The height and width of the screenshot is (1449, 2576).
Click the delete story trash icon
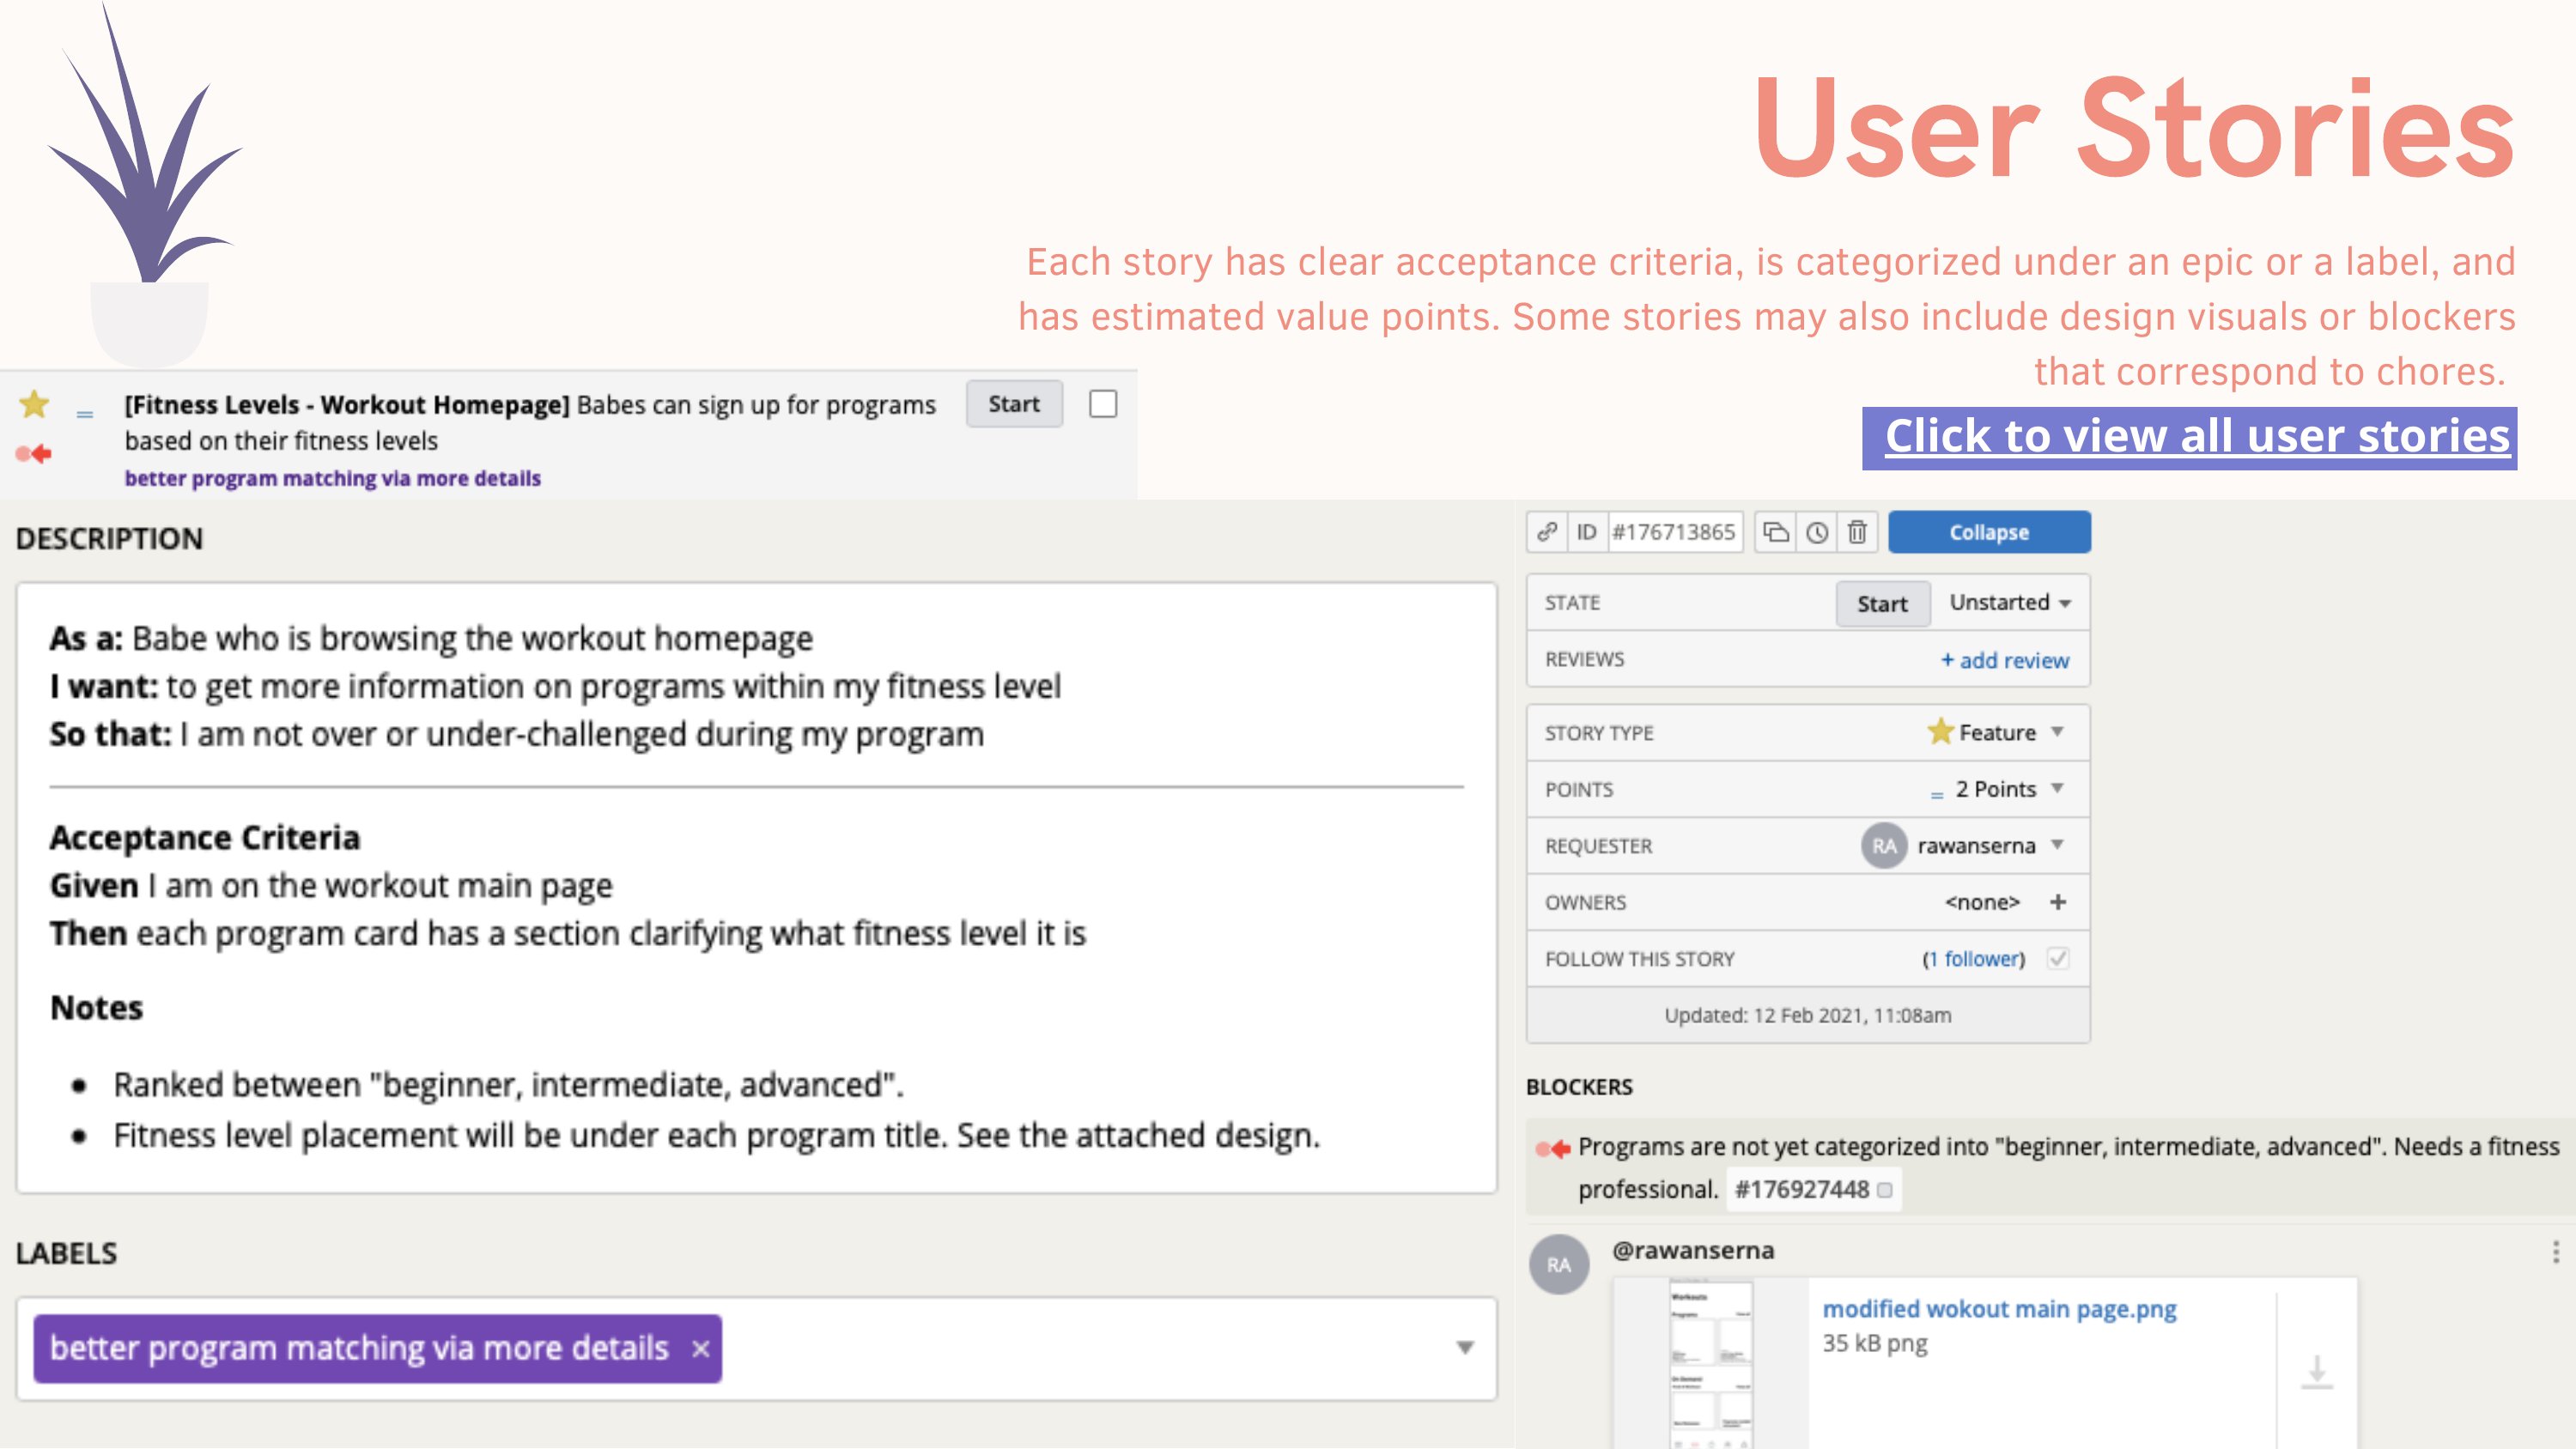(1857, 532)
